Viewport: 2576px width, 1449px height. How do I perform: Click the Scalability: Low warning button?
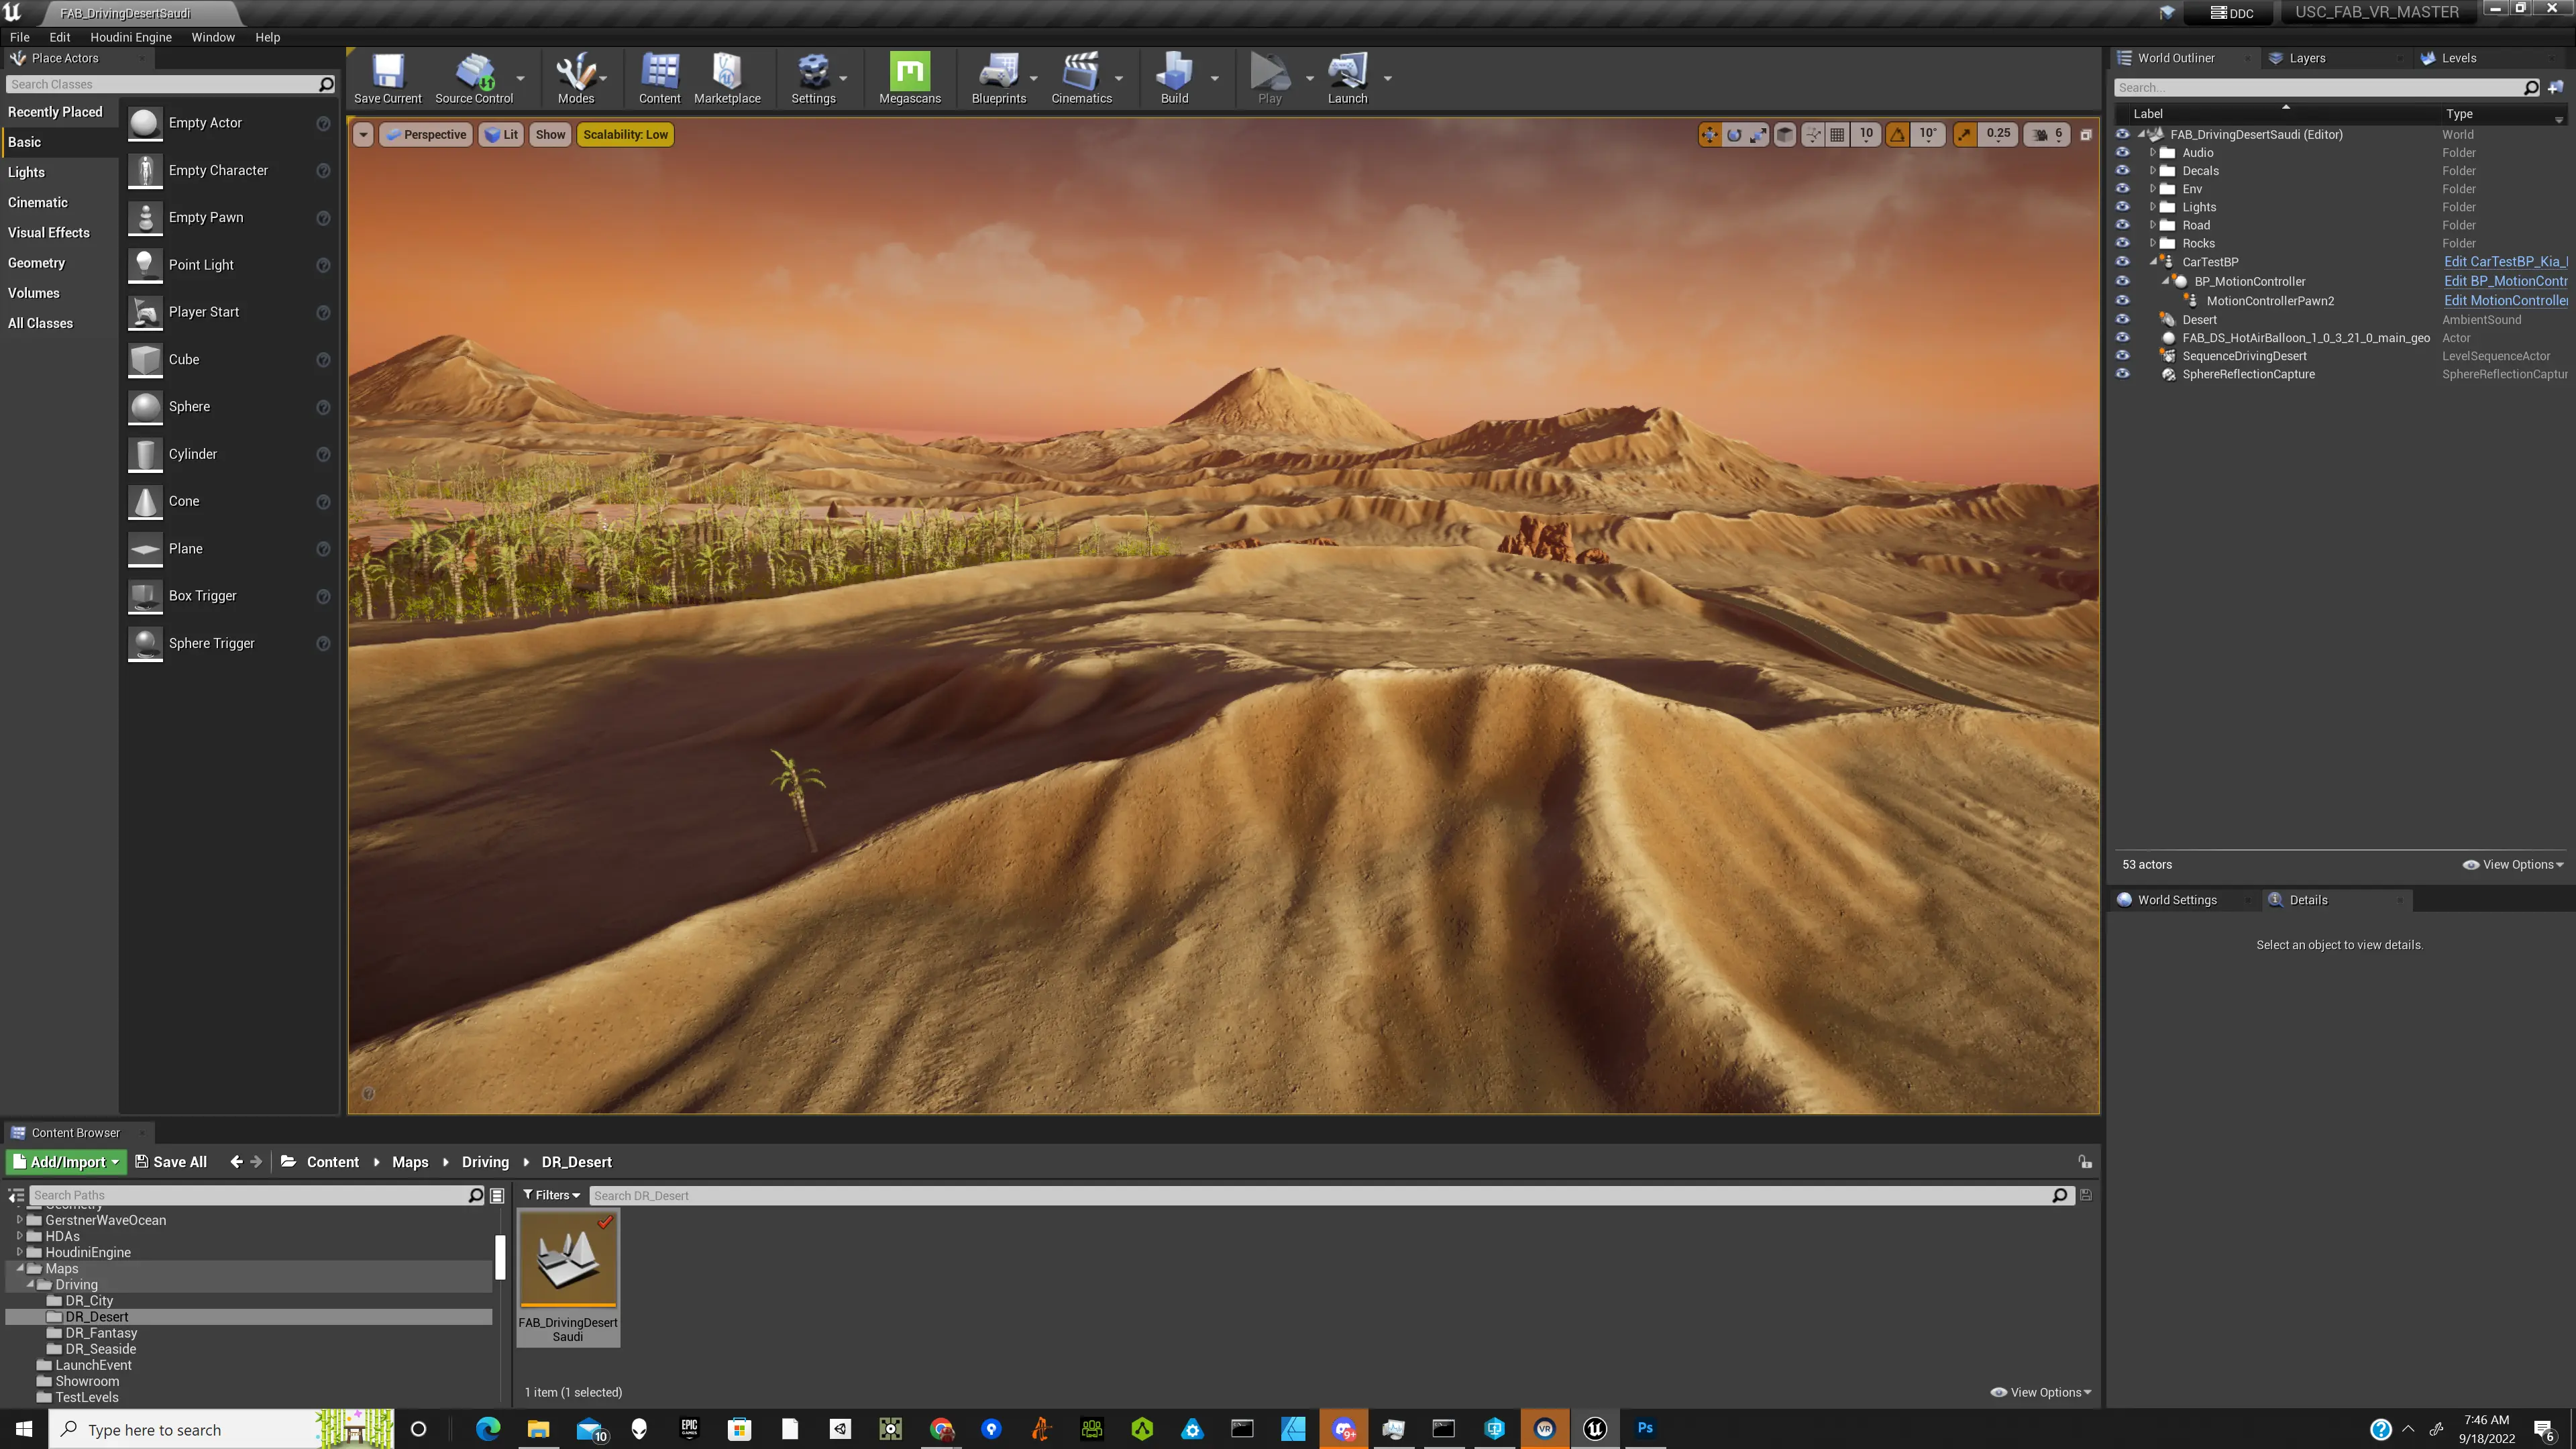[625, 135]
